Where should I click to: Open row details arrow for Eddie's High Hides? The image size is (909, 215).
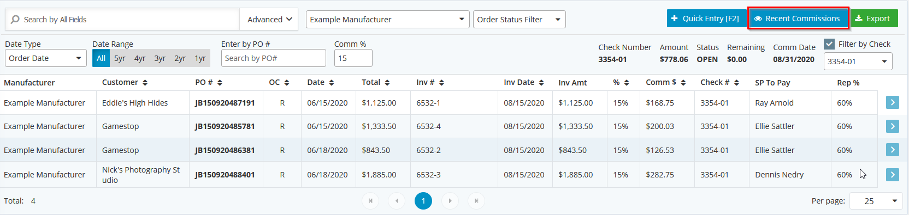[892, 102]
